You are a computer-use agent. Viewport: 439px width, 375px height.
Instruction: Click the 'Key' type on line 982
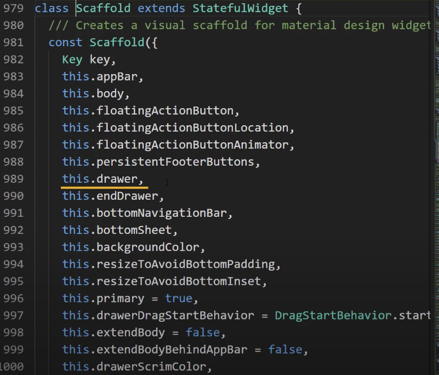pos(72,60)
